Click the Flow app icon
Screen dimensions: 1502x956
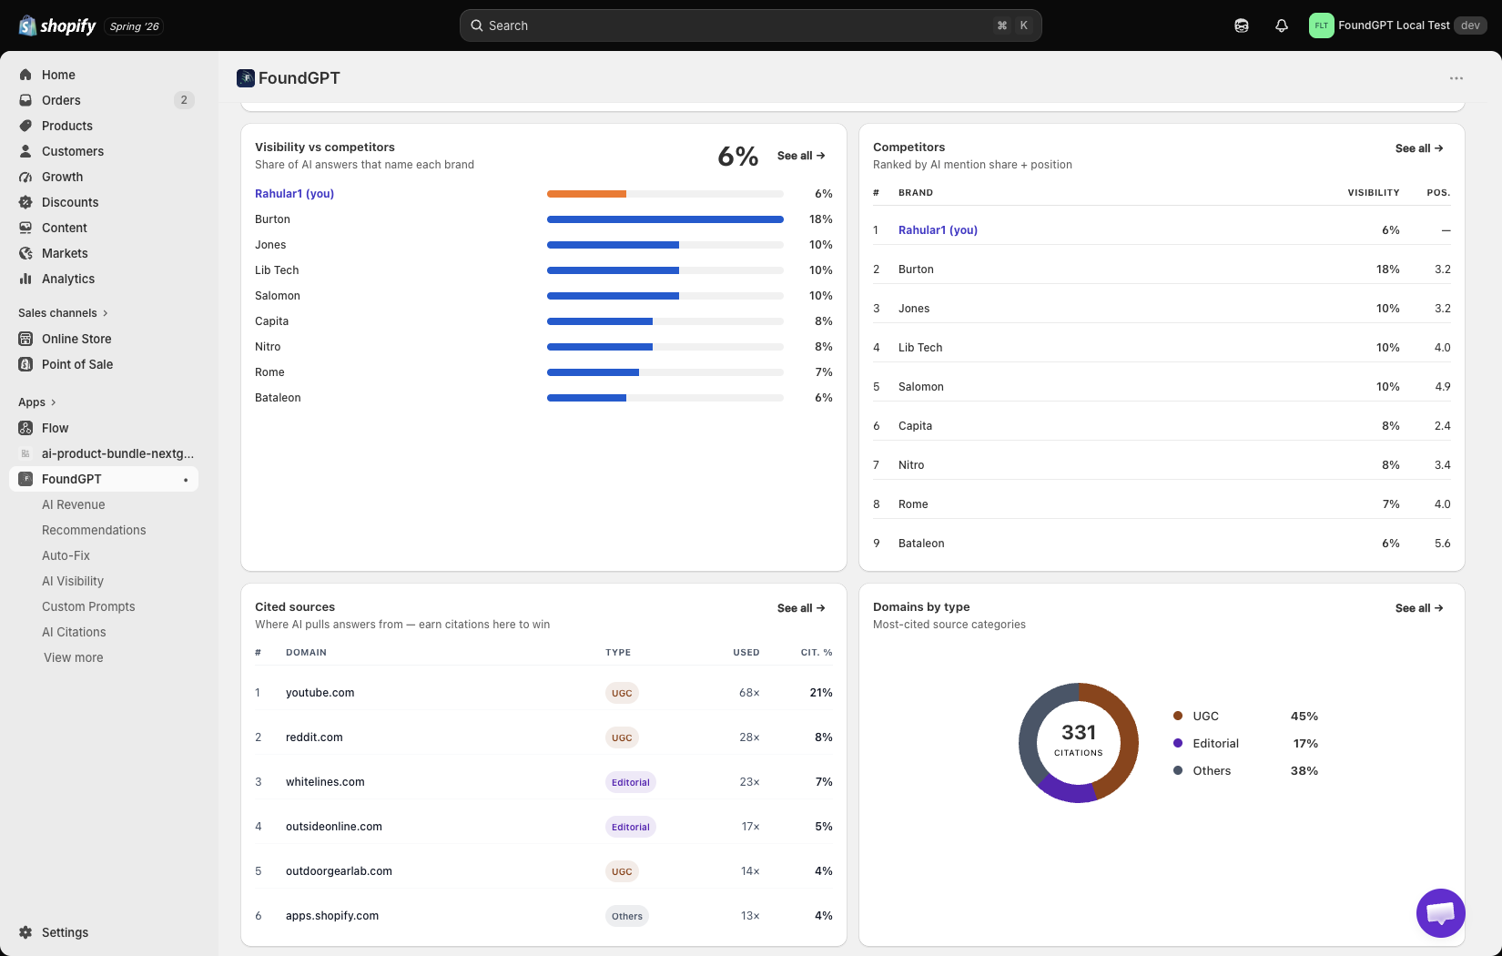(25, 428)
